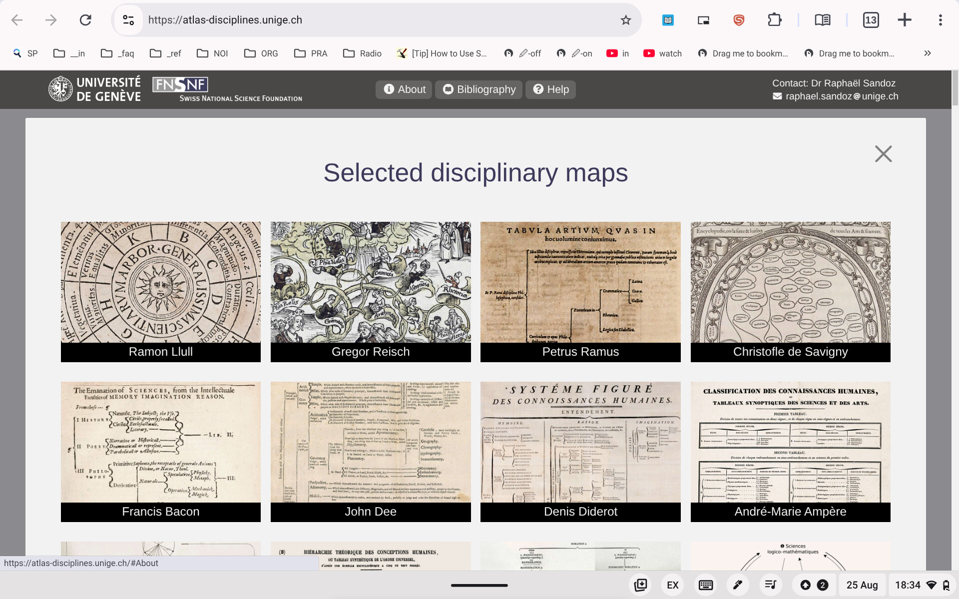Open the browser extensions puzzle icon

point(774,20)
